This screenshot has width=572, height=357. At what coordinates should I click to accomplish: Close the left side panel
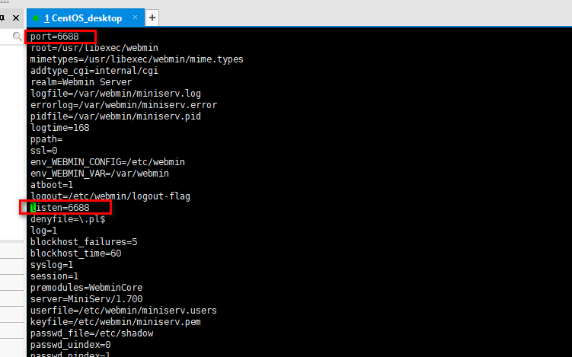(x=16, y=18)
